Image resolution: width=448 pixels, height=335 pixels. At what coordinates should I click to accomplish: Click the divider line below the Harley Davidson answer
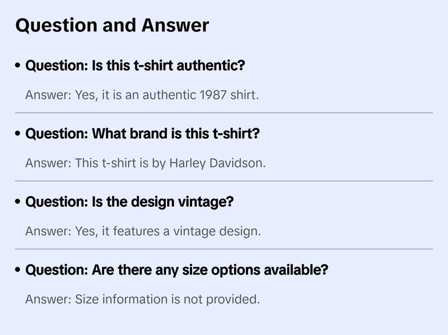[224, 181]
